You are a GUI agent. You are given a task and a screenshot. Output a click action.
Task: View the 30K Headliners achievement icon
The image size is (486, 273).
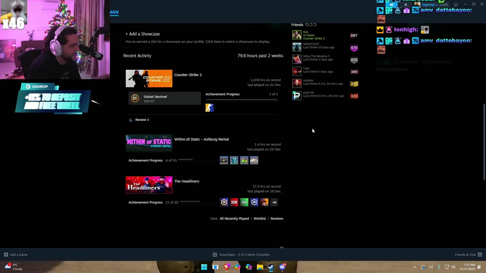pos(234,202)
